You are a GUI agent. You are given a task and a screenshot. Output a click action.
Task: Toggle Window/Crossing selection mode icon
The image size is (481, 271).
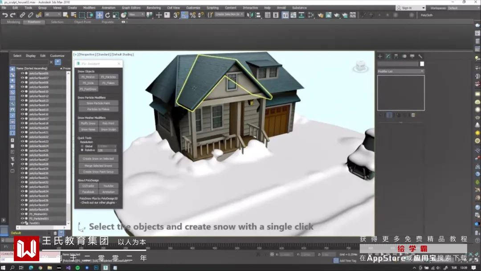pyautogui.click(x=90, y=15)
